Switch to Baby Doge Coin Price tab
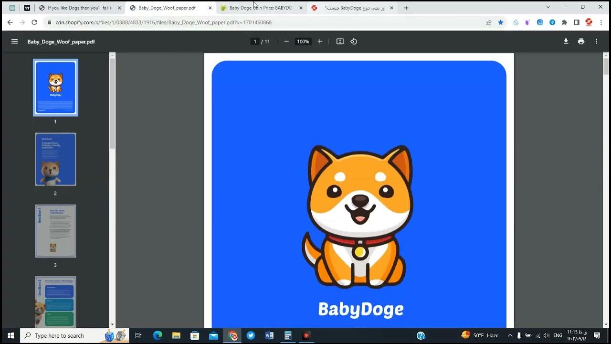Image resolution: width=611 pixels, height=344 pixels. pyautogui.click(x=261, y=8)
